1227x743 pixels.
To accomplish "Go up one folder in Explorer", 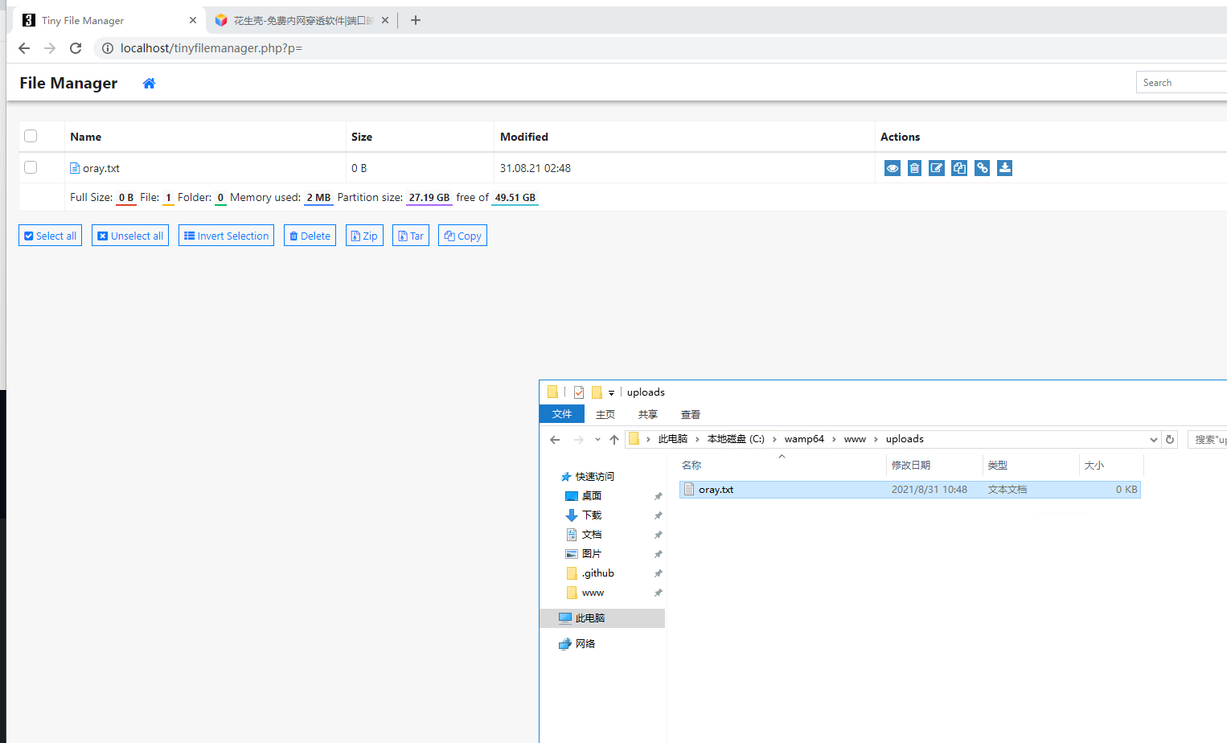I will click(614, 439).
